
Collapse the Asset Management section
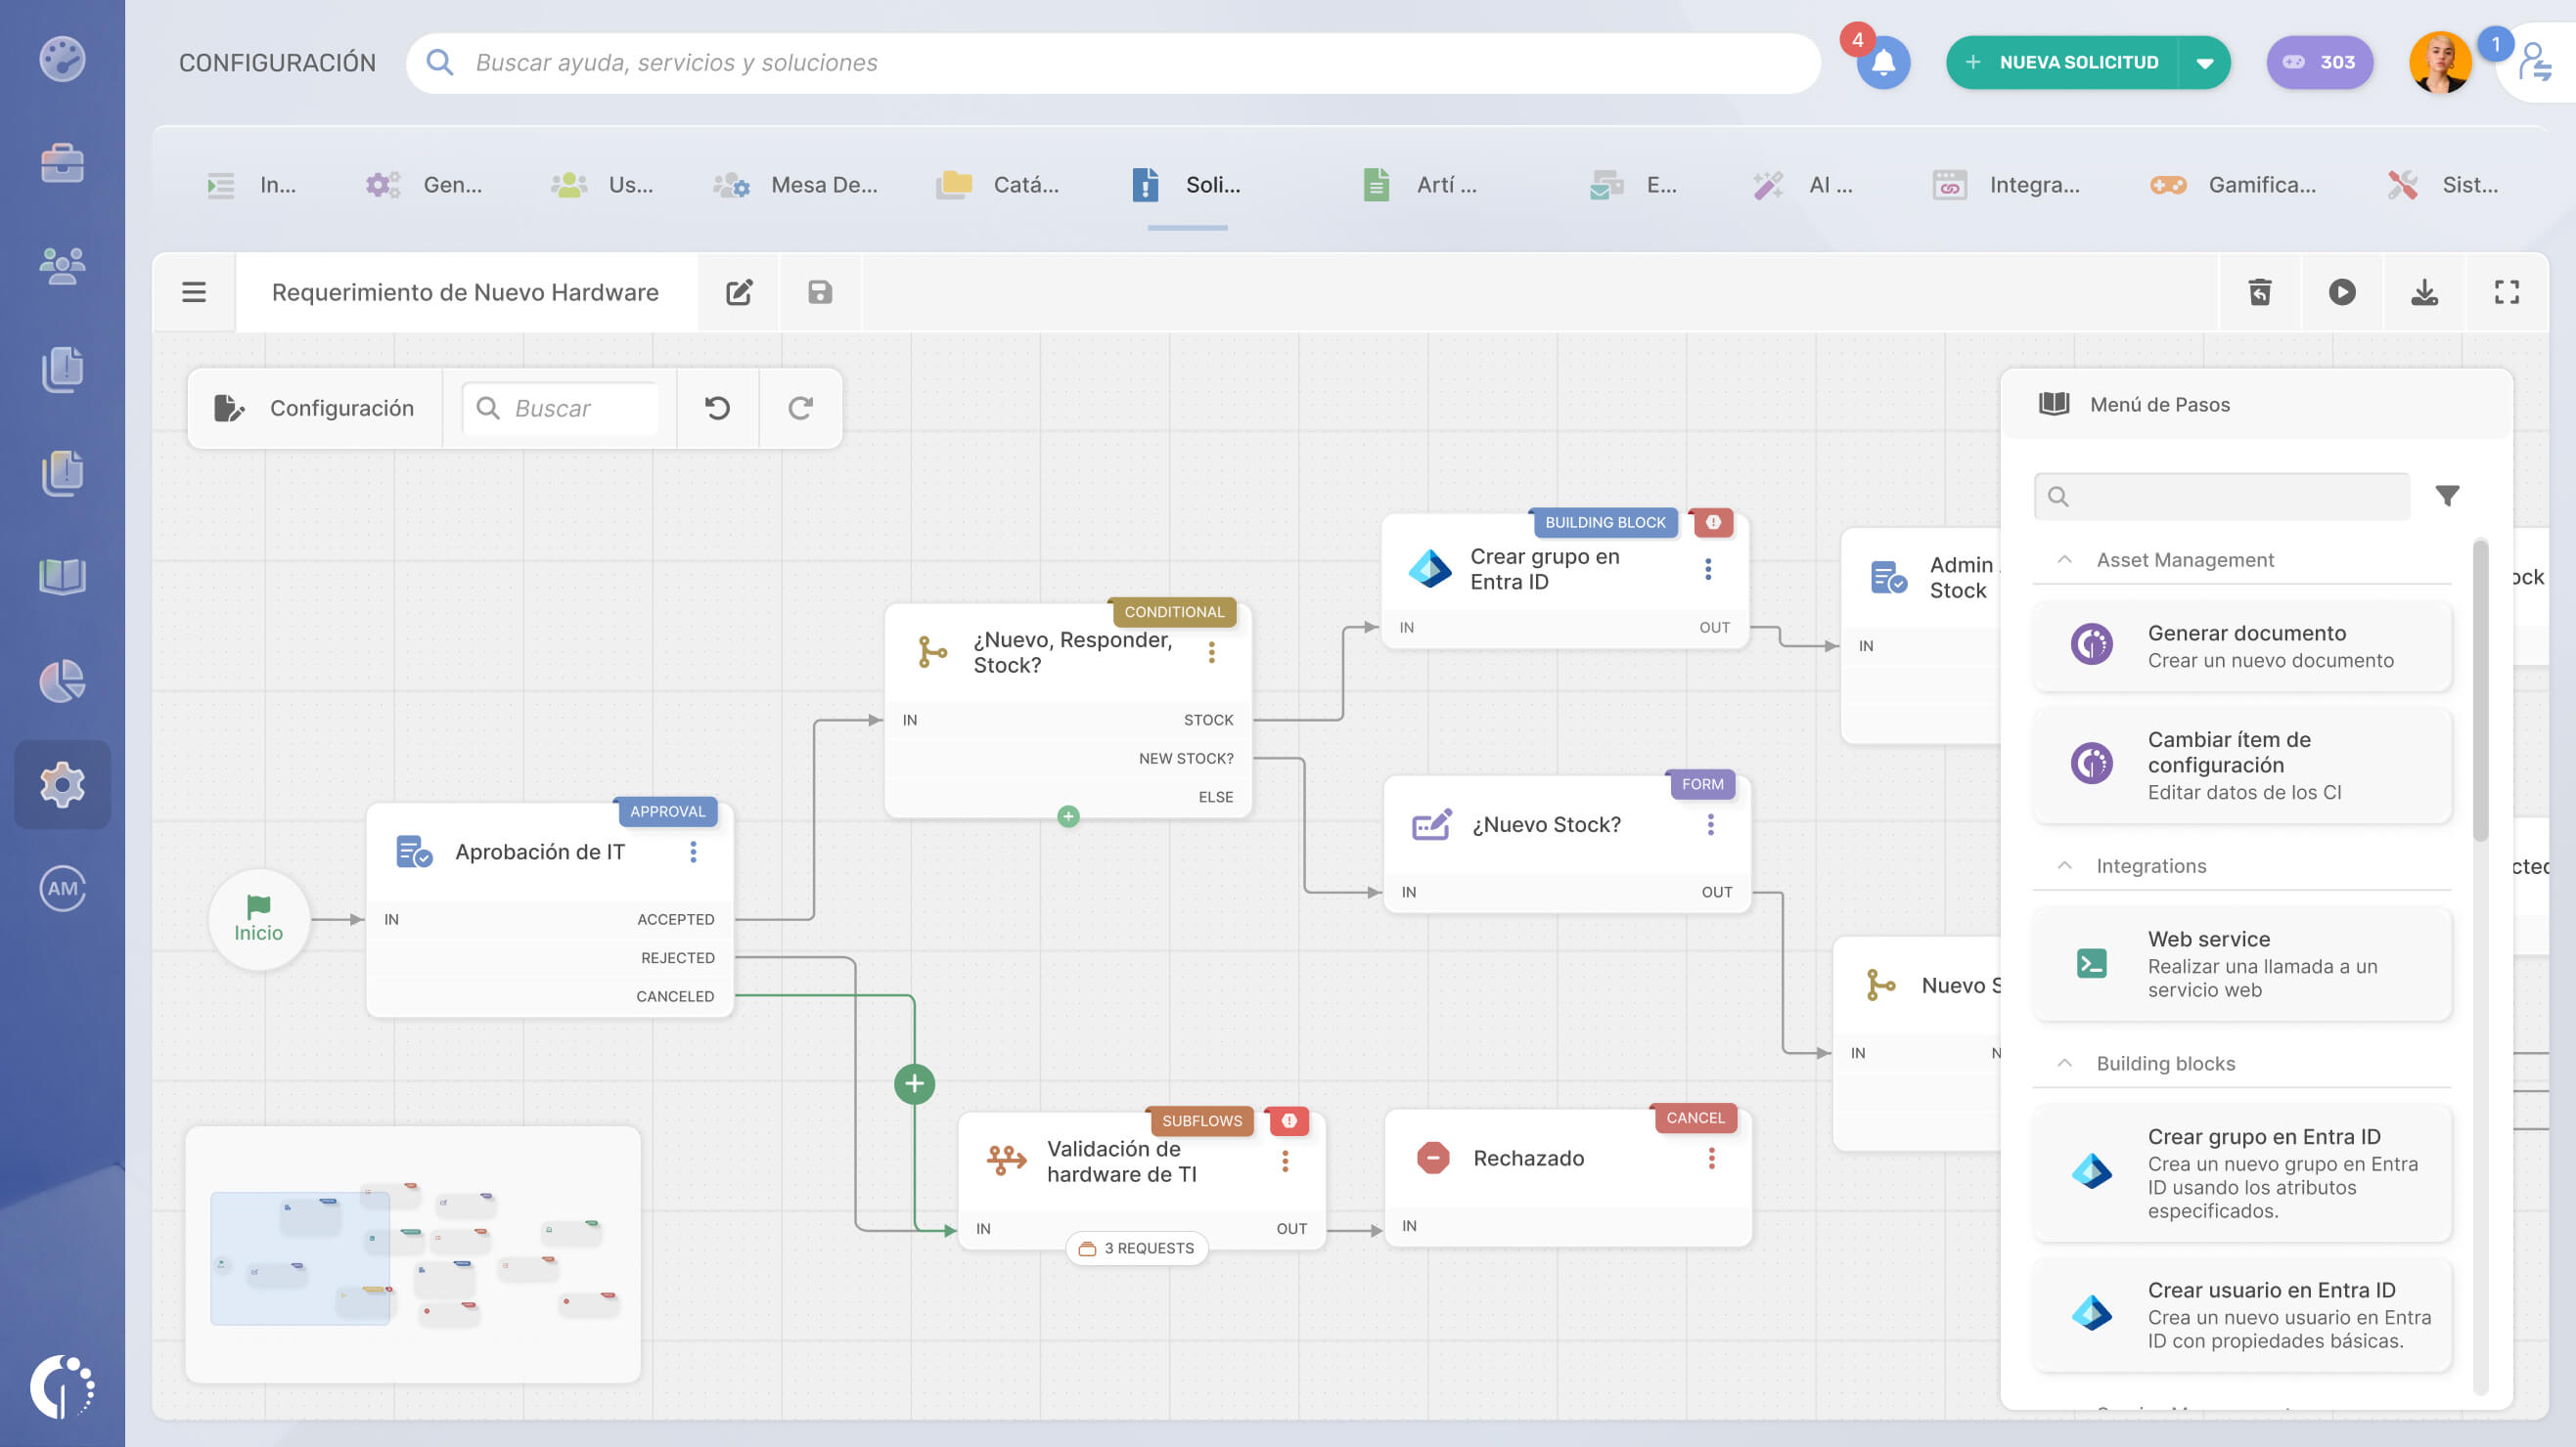(x=2063, y=559)
